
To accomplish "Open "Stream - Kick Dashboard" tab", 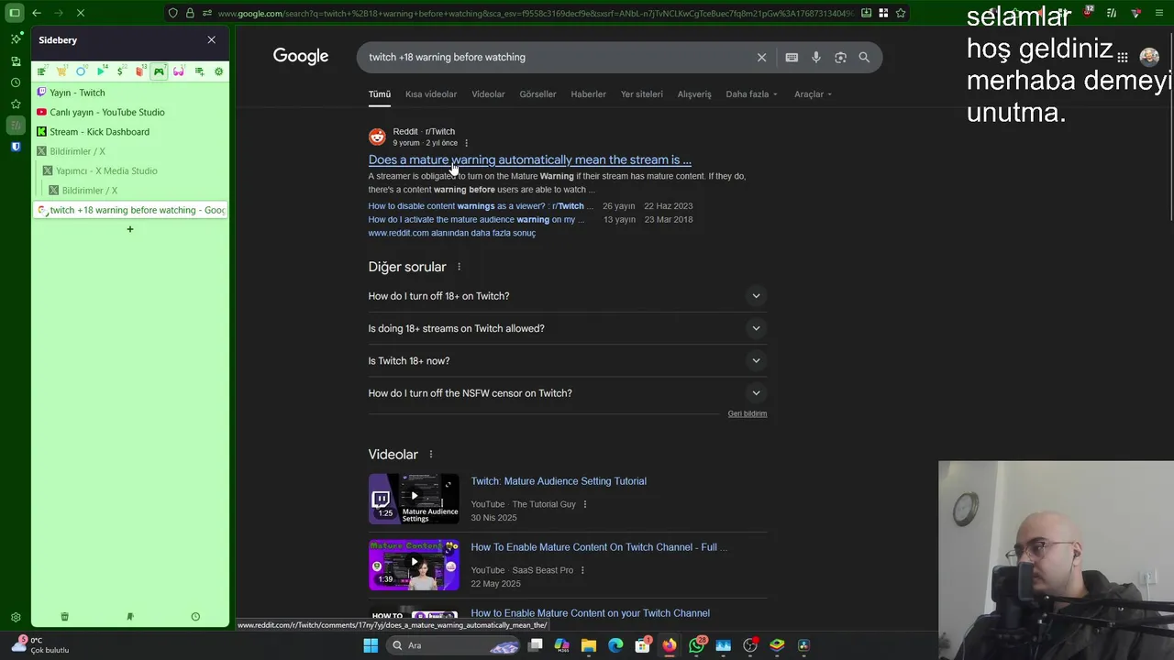I will coord(130,132).
